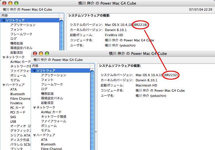Screen dimensions: 215x150
Task: Select ソフトウェア row in back window
Action: point(30,20)
